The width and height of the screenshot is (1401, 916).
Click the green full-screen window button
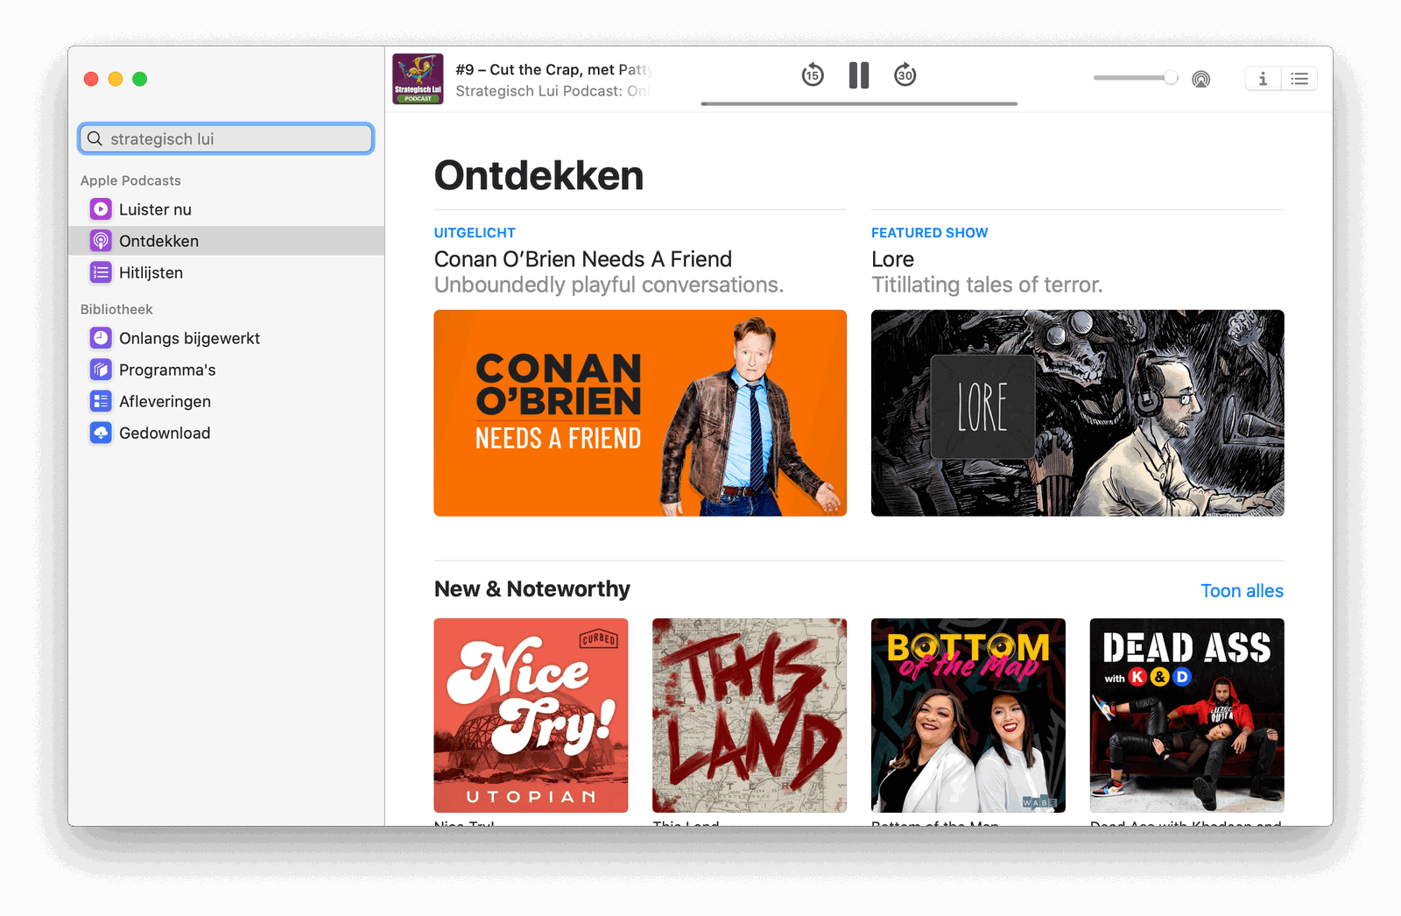tap(140, 79)
